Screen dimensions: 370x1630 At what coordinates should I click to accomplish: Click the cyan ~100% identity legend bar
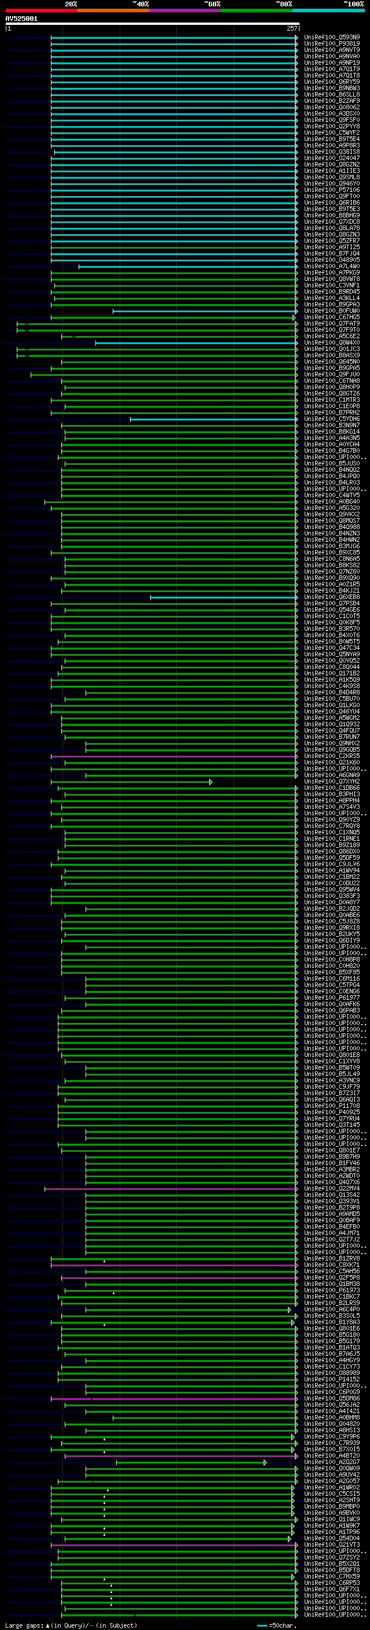pos(329,10)
